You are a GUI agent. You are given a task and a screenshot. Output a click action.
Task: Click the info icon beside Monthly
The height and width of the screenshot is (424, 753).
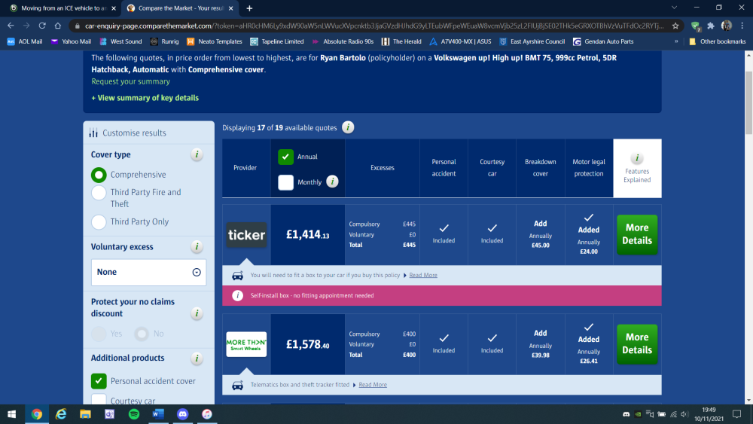point(332,181)
